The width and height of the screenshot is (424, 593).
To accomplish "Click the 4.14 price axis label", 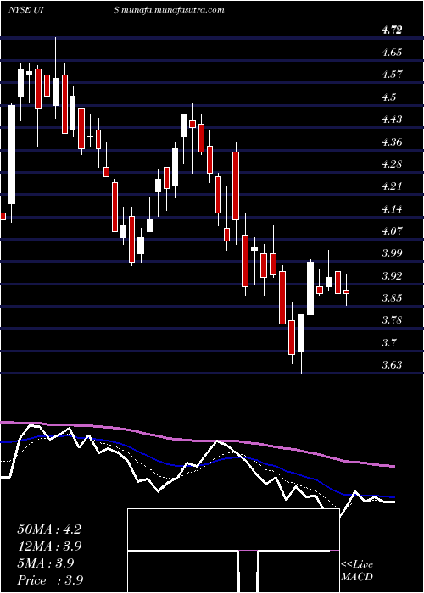I will coord(392,209).
